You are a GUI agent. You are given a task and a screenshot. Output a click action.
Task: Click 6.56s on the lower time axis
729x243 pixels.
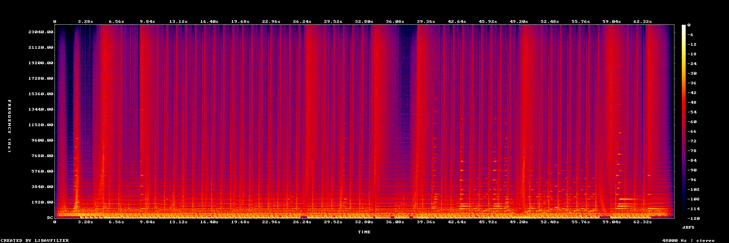point(116,222)
